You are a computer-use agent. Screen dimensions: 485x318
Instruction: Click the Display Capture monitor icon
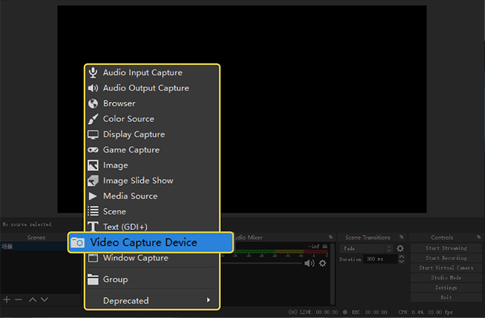point(93,134)
